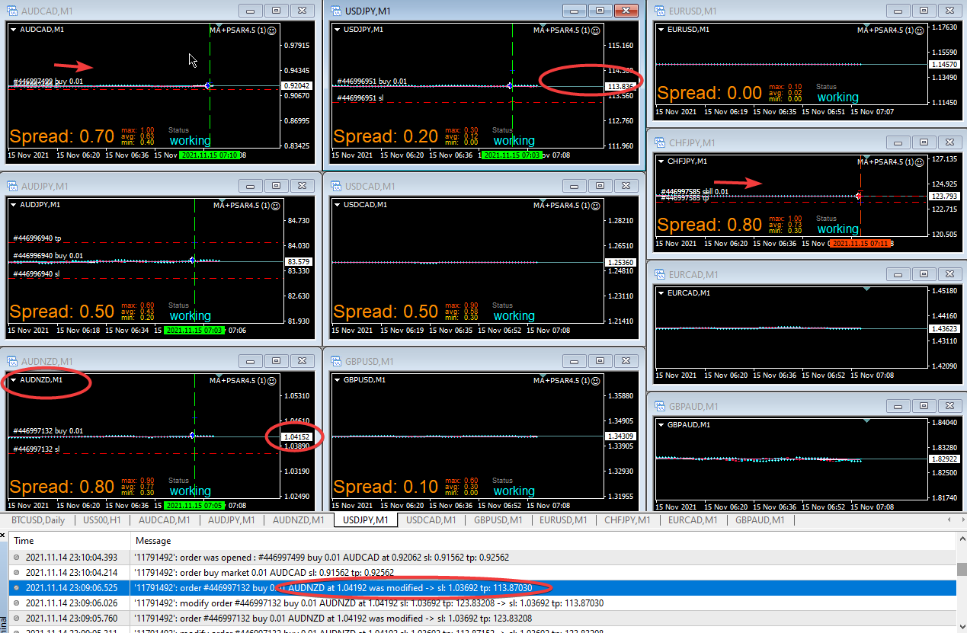Click the EURCAD,M1 window title icon

point(660,275)
